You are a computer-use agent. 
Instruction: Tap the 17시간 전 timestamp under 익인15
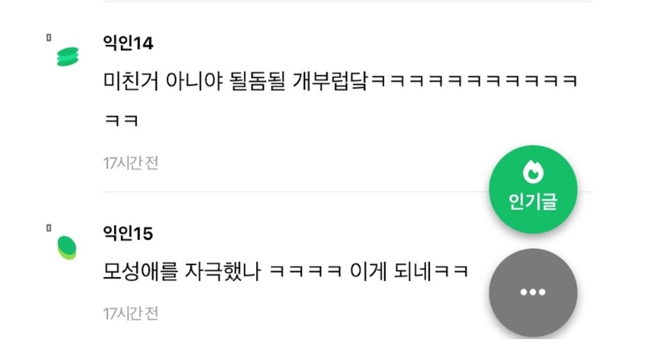130,314
